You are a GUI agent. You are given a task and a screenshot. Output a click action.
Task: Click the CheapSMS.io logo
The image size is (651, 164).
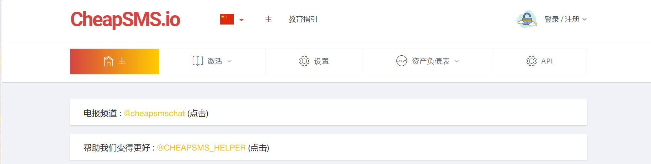(x=125, y=20)
